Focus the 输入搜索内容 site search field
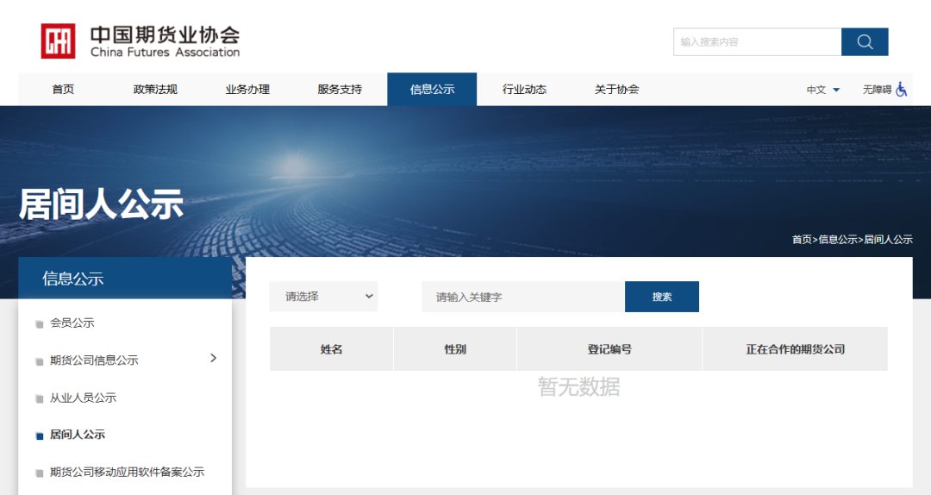The image size is (931, 495). tap(757, 41)
